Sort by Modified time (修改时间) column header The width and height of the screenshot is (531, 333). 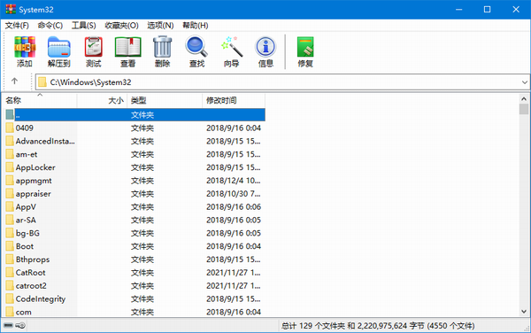point(234,100)
